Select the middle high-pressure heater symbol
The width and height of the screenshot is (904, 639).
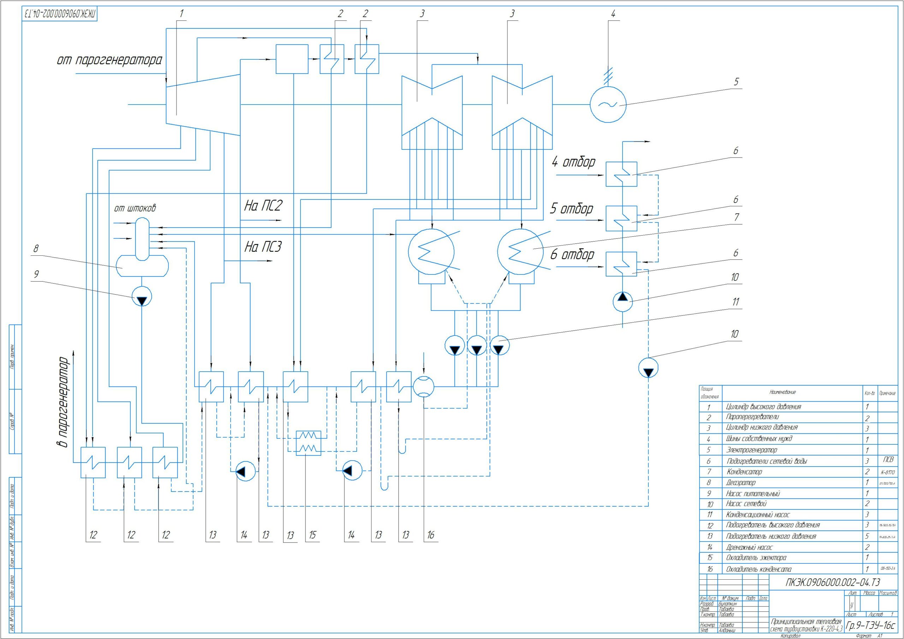[x=130, y=462]
